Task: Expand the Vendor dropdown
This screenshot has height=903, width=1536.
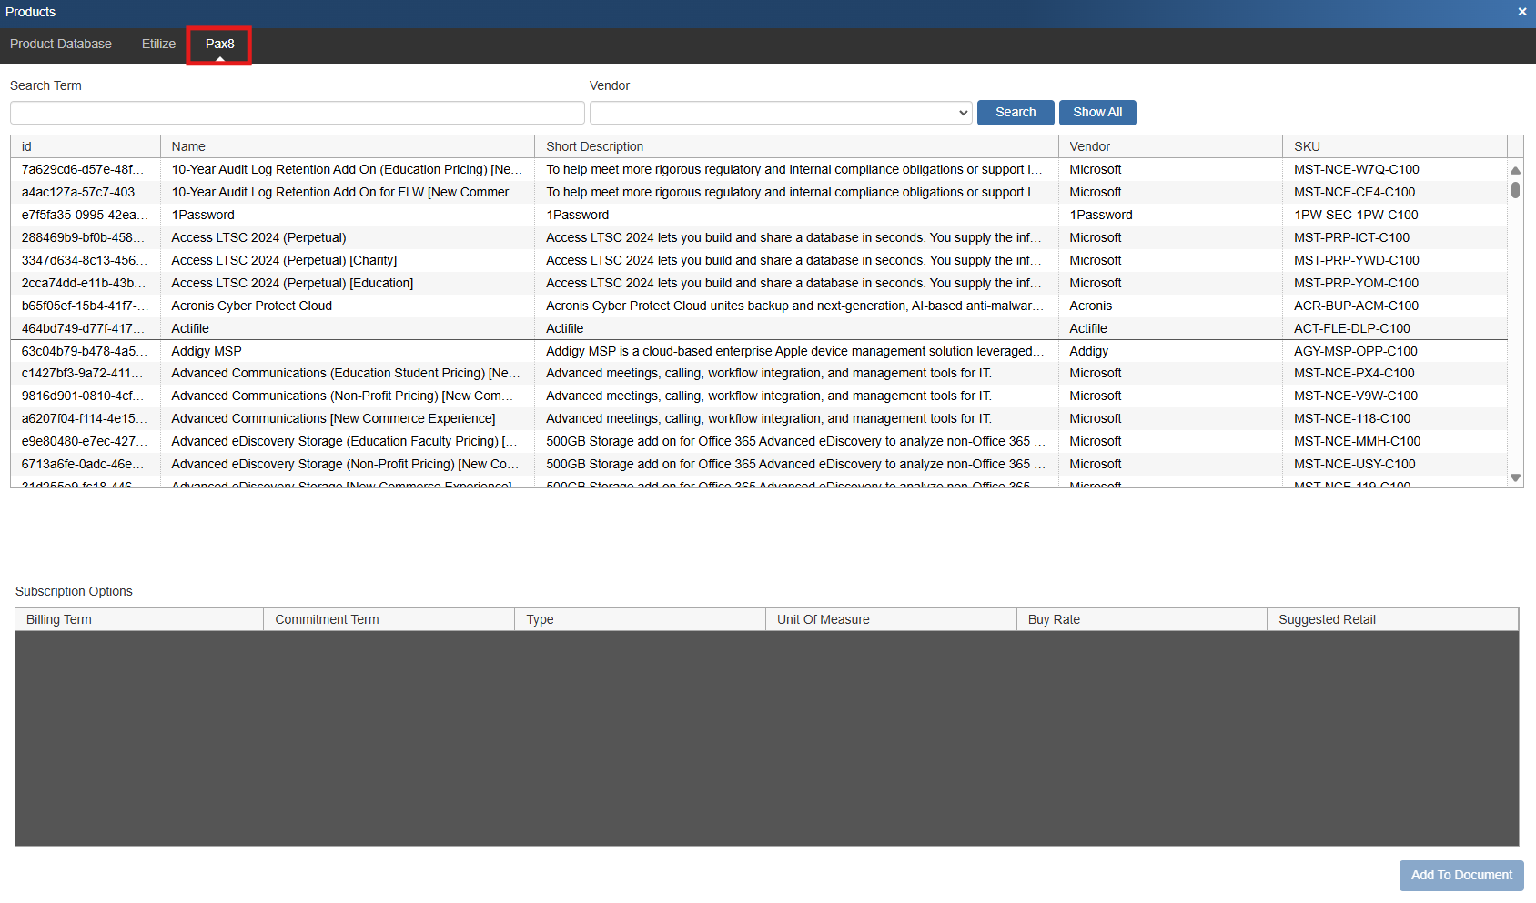Action: coord(780,113)
